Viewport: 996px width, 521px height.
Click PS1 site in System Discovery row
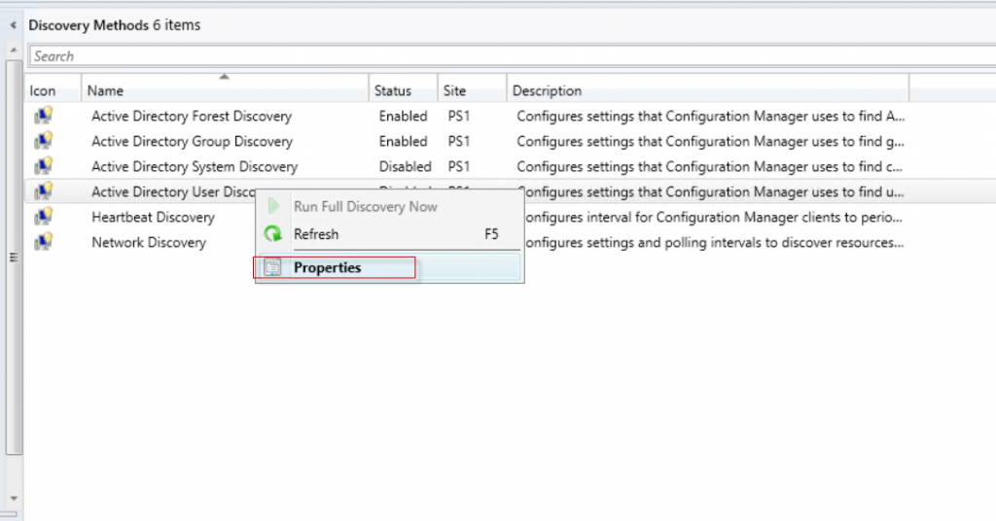(459, 167)
